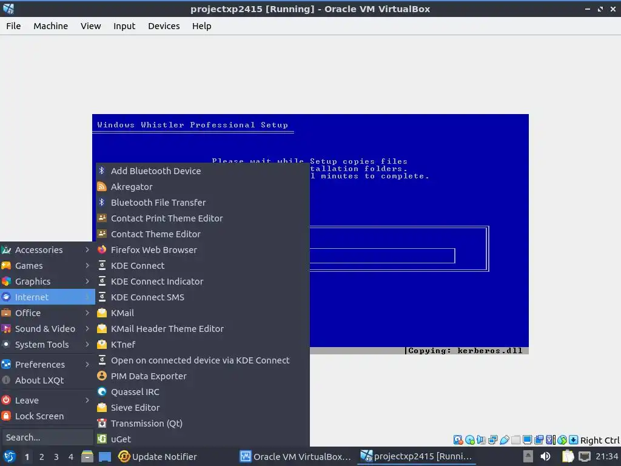
Task: Click the volume speaker tray icon
Action: pos(545,456)
